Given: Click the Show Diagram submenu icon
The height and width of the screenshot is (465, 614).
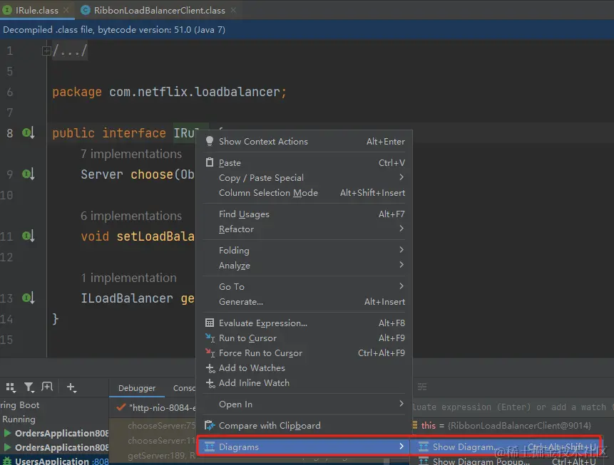Looking at the screenshot, I should pyautogui.click(x=424, y=446).
